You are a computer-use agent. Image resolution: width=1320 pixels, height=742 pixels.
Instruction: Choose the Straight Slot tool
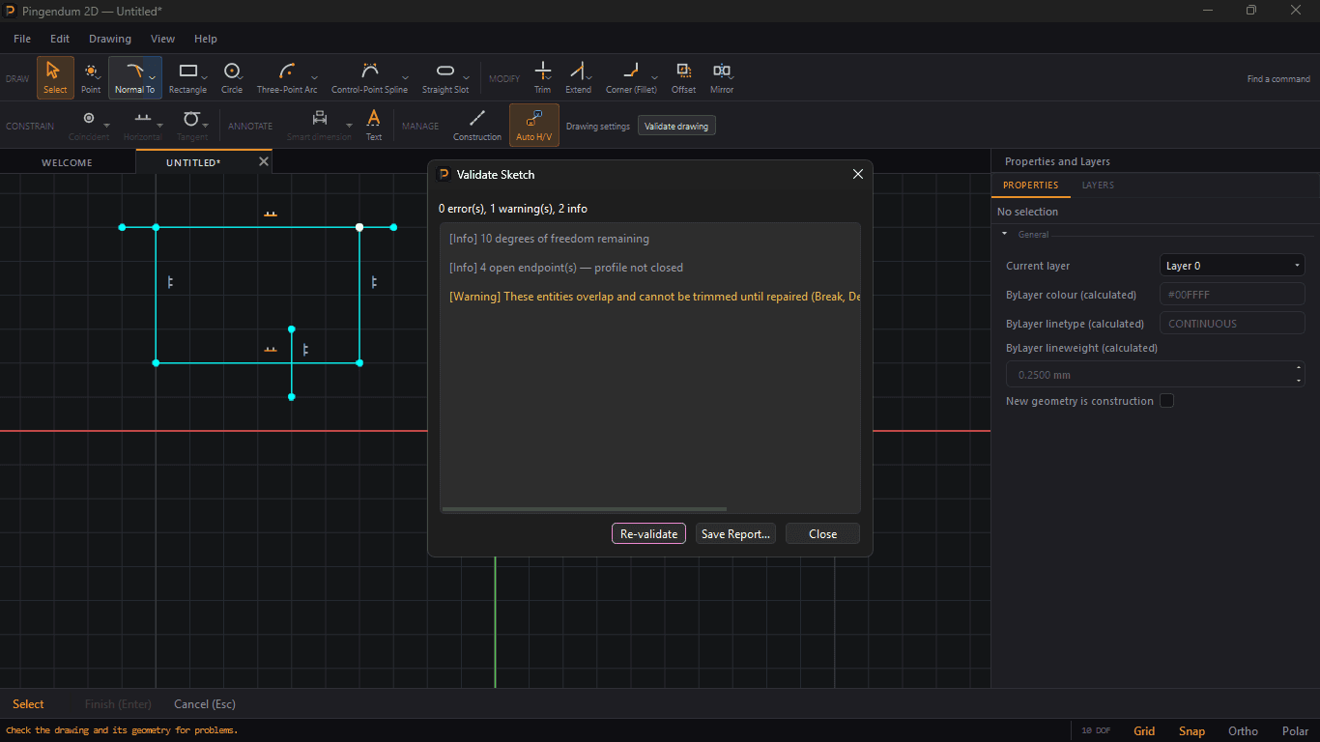(445, 77)
